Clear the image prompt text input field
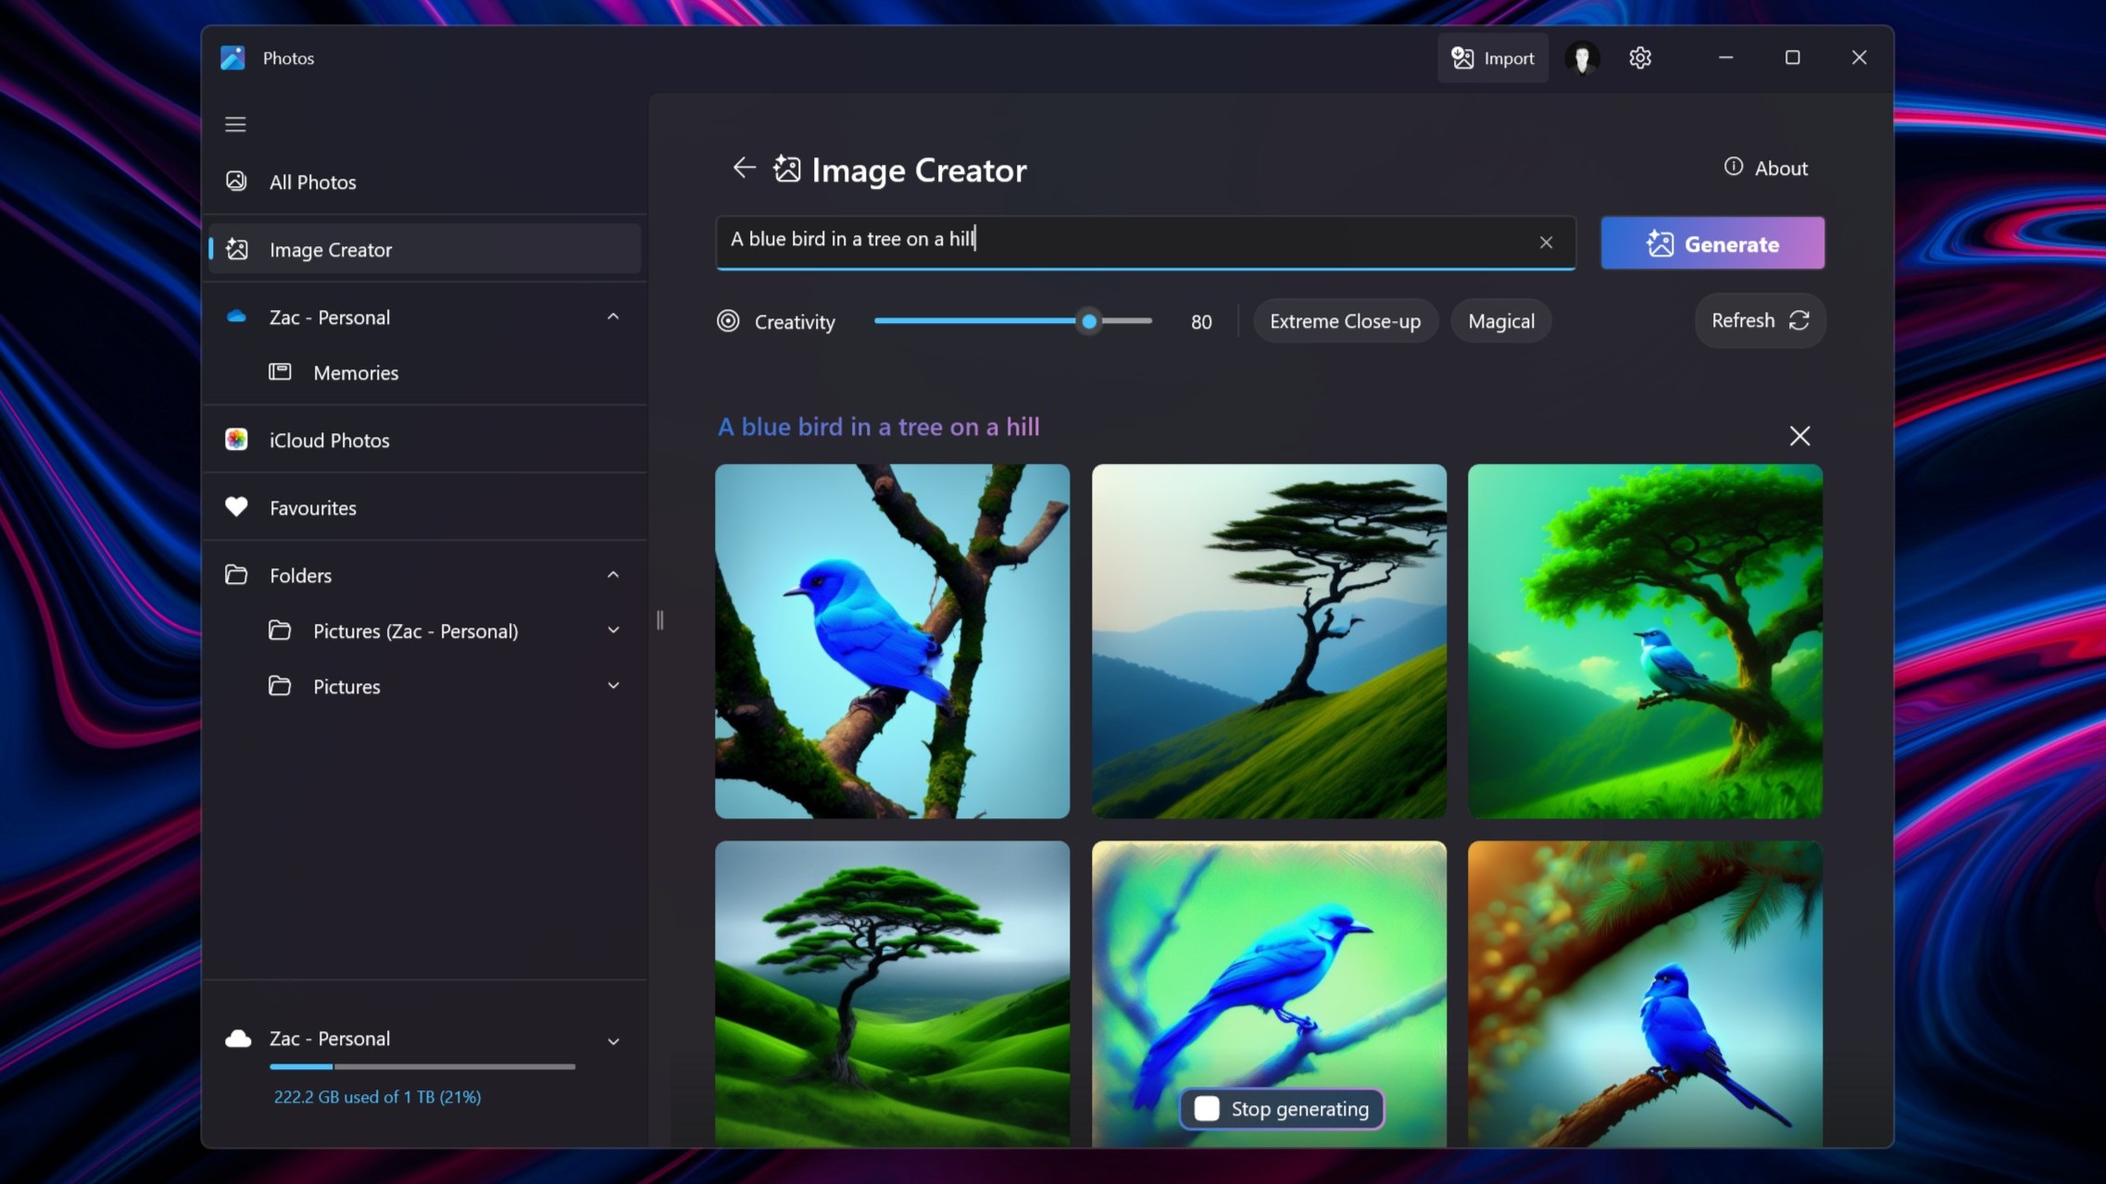 point(1547,242)
